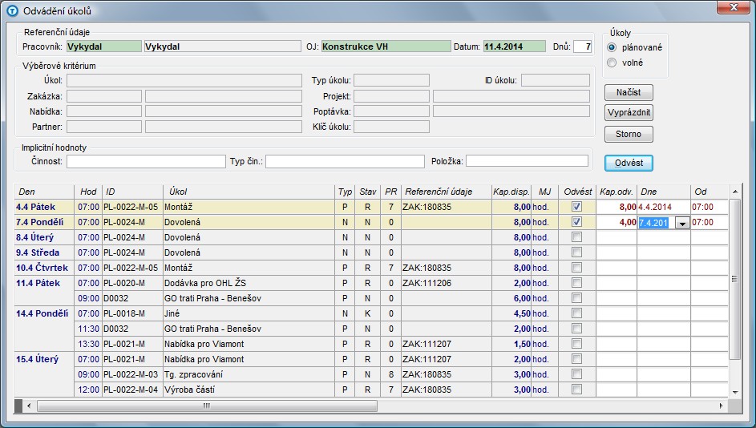This screenshot has width=756, height=428.
Task: Click the Pracovník code field Vykydal
Action: (103, 46)
